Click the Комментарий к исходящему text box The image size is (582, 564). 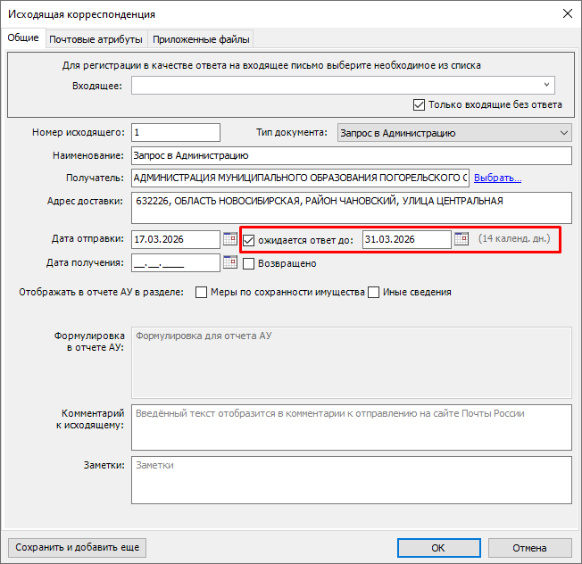click(x=351, y=427)
